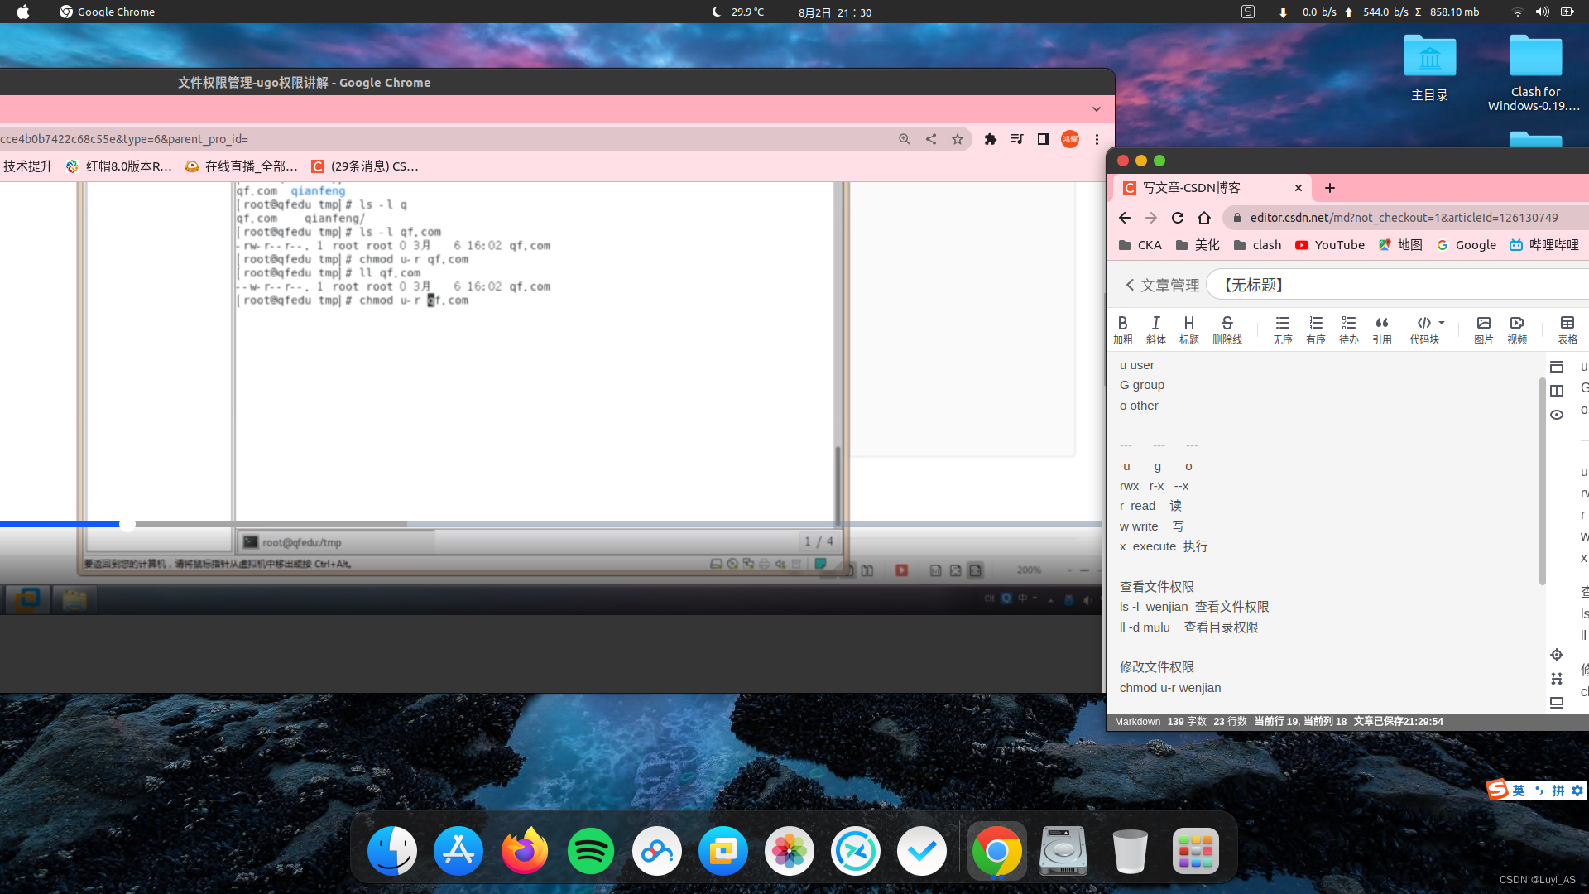This screenshot has height=894, width=1589.
Task: Insert an unordered list (无序)
Action: (x=1282, y=329)
